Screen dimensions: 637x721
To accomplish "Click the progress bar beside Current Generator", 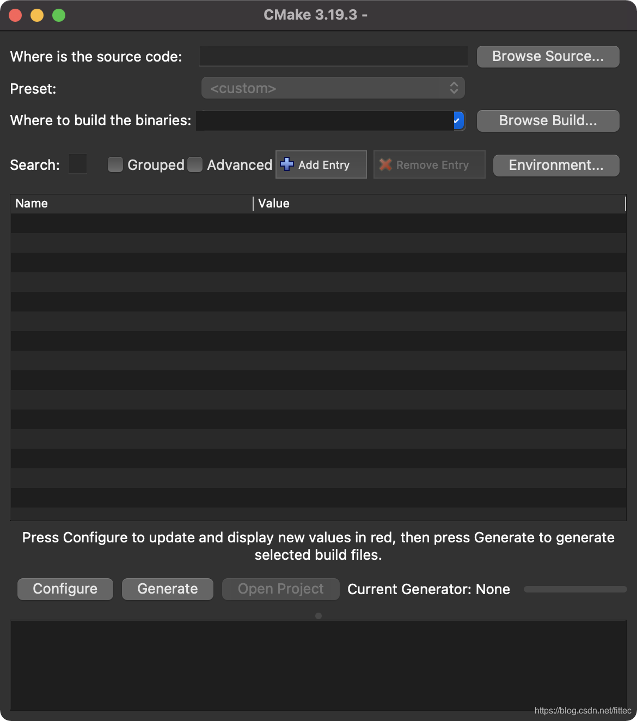I will click(x=575, y=589).
